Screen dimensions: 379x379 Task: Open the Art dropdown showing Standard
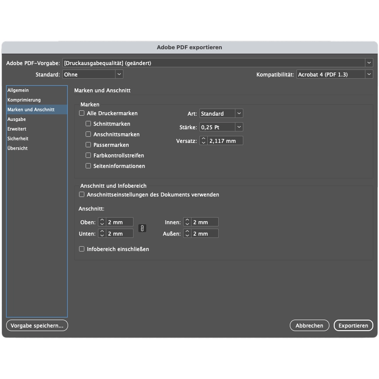[221, 113]
